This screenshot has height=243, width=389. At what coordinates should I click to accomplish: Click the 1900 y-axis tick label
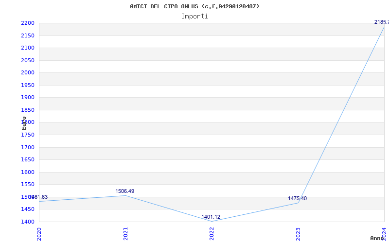(28, 98)
